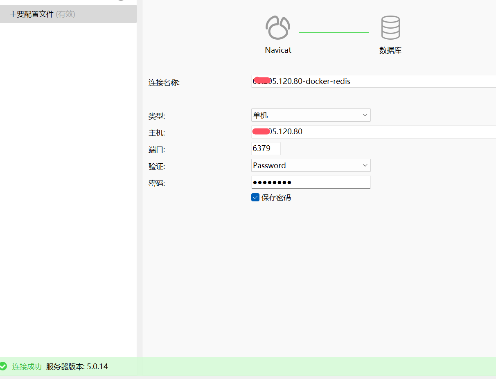Viewport: 496px width, 379px height.
Task: Click the 端口 field containing 6379
Action: click(266, 149)
